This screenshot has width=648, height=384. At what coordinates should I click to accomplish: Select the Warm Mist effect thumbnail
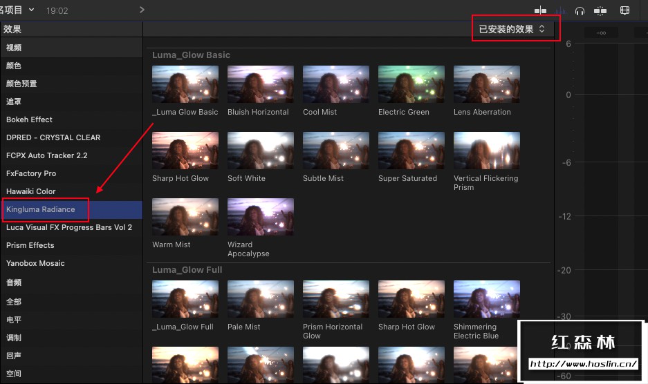click(185, 217)
